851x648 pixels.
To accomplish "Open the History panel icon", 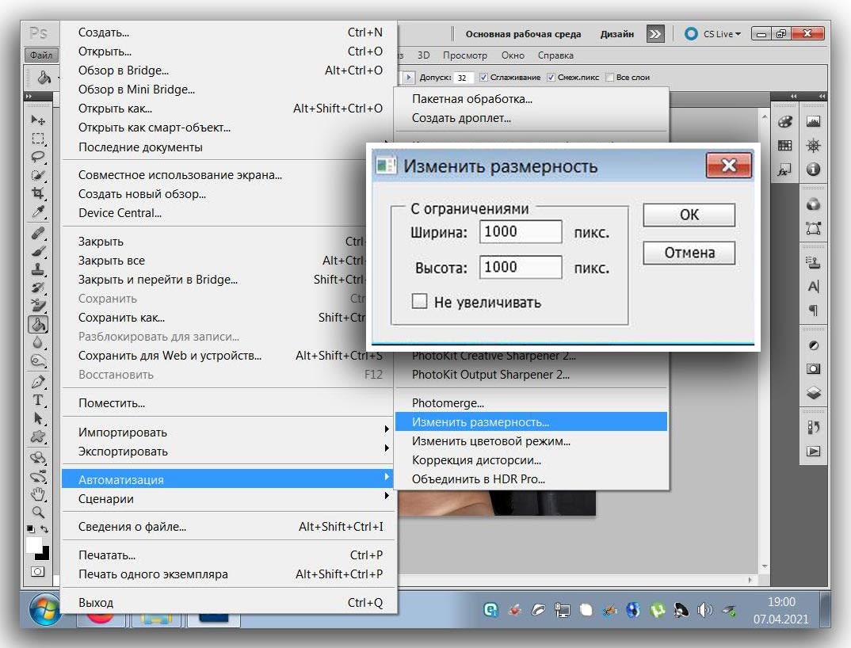I will pos(813,427).
